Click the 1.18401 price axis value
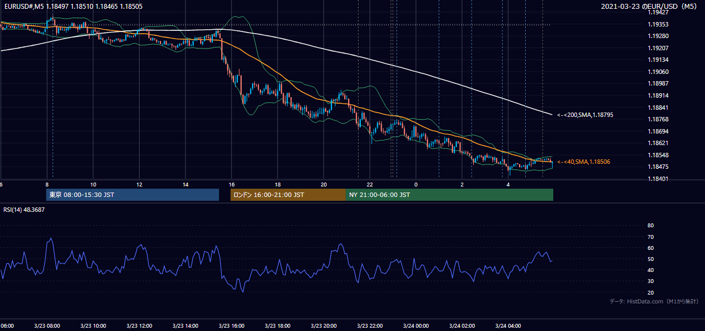Viewport: 705px width, 331px height. pyautogui.click(x=658, y=179)
